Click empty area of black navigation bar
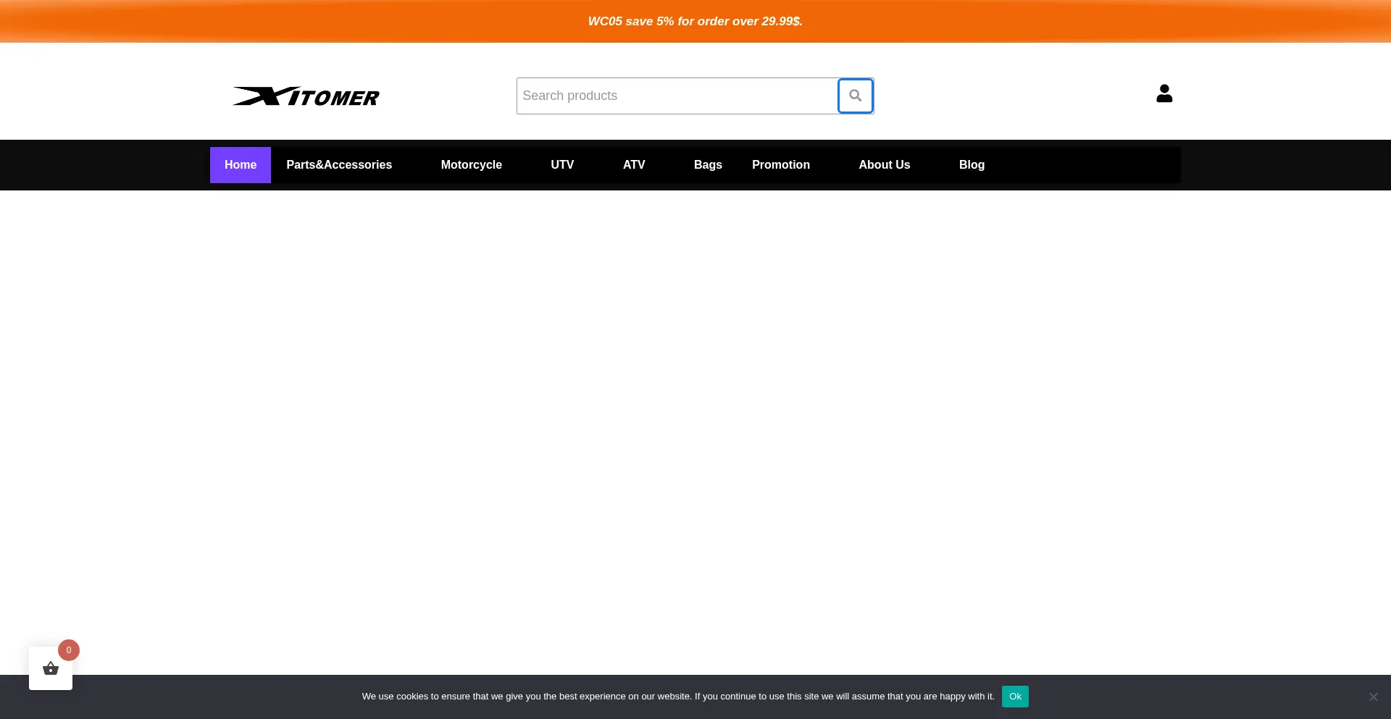Viewport: 1391px width, 719px height. click(x=1087, y=165)
